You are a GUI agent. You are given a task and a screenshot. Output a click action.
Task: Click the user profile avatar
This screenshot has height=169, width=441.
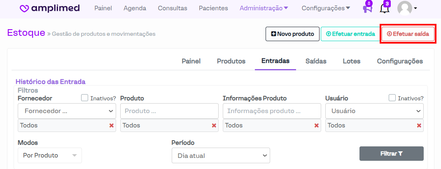pos(405,8)
